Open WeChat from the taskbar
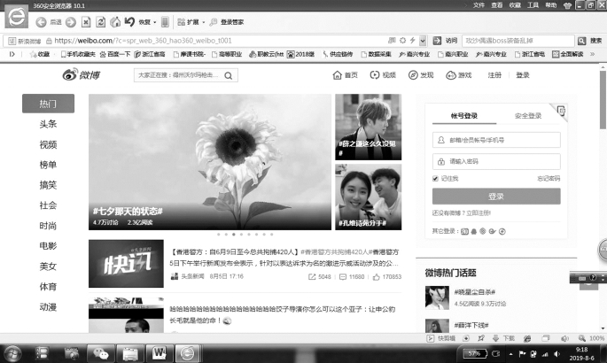 pyautogui.click(x=101, y=353)
